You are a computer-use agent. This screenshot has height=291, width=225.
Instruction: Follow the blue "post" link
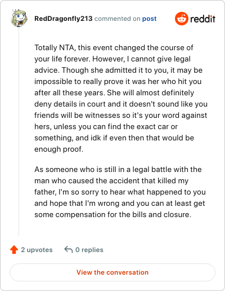click(149, 19)
